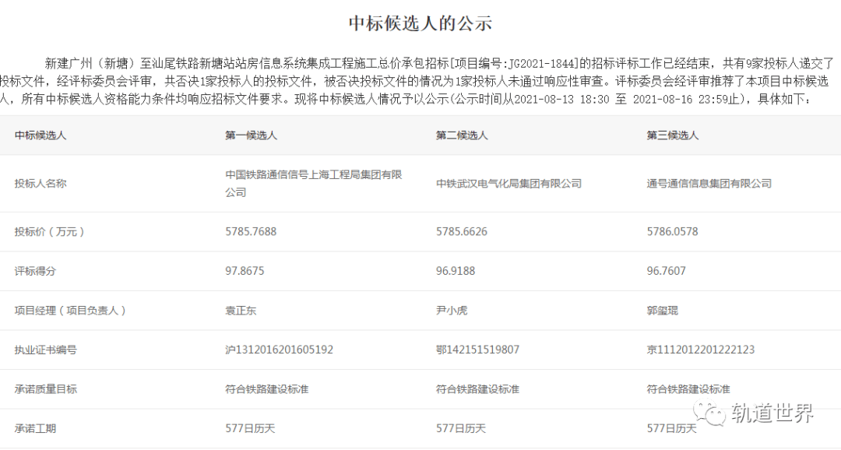Viewport: 841px width, 450px height.
Task: Click the title 中标候选人的公示
Action: [x=420, y=23]
